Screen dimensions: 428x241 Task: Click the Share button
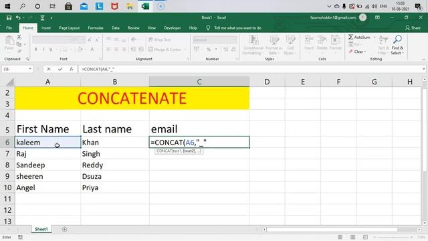click(413, 28)
